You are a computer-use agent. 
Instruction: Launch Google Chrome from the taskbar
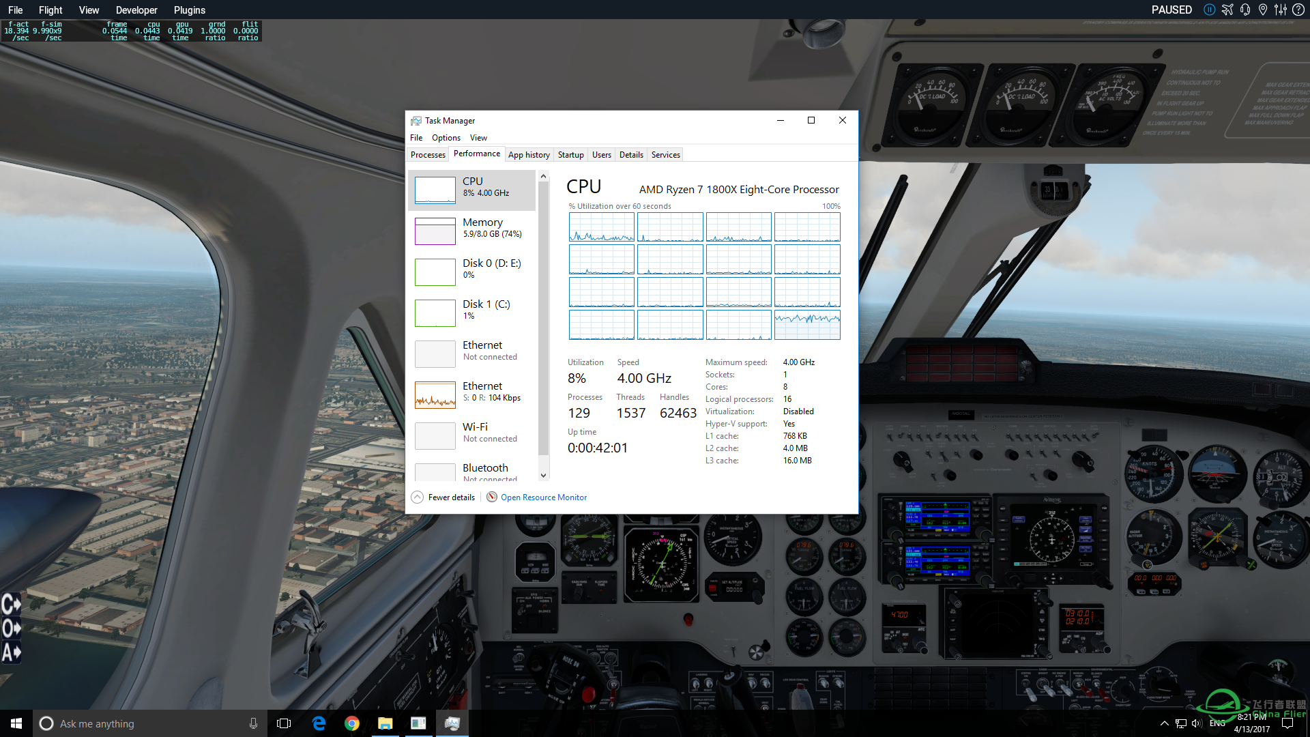[352, 723]
